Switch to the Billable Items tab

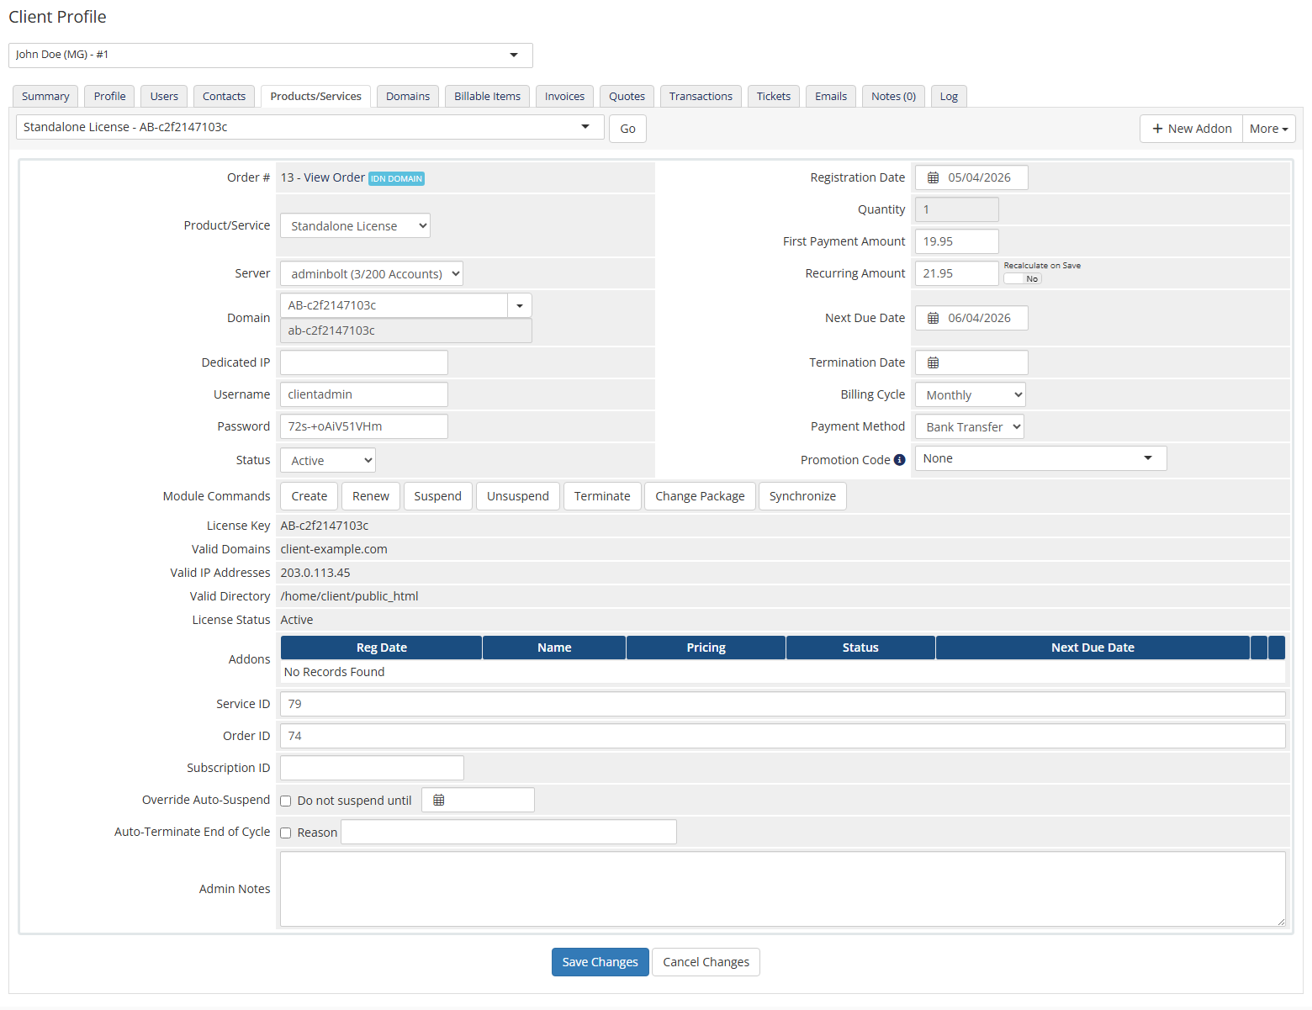488,96
